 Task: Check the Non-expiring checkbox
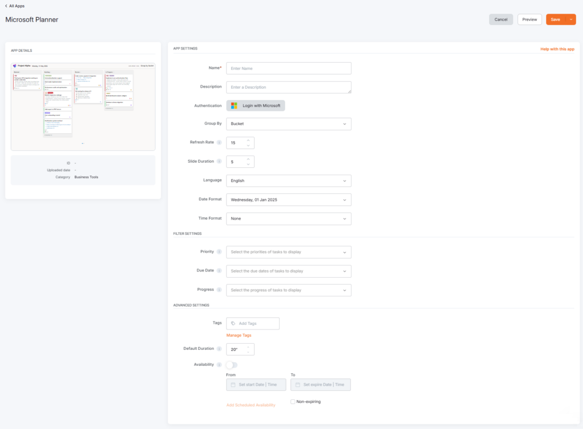coord(293,402)
